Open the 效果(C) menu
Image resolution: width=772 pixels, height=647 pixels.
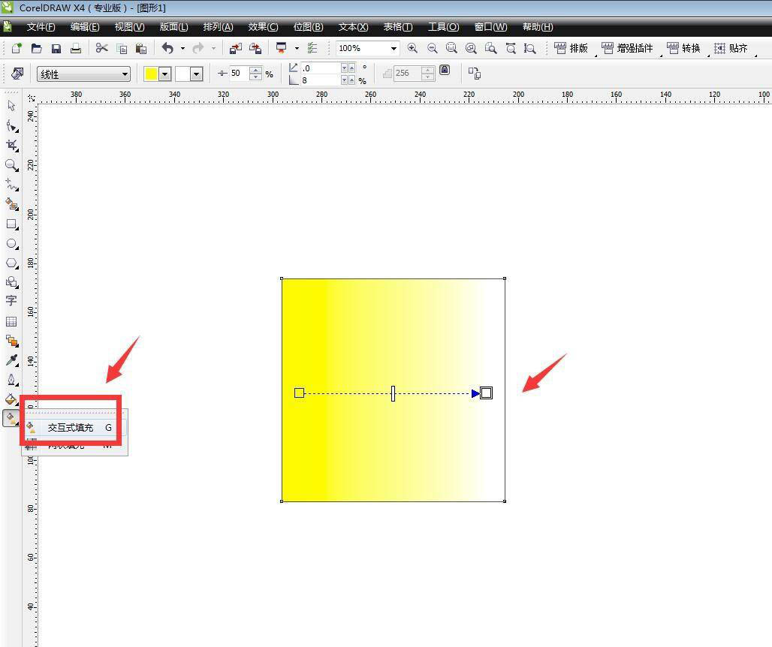[263, 27]
